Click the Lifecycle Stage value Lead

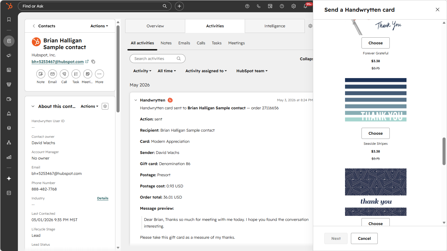click(36, 235)
